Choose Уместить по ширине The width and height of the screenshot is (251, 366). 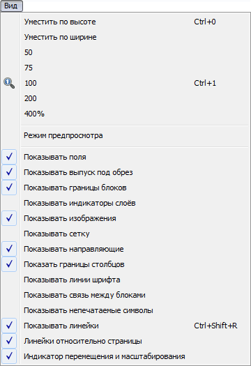click(125, 37)
